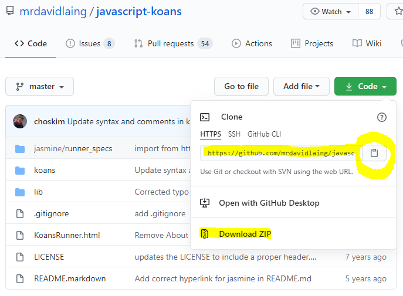The image size is (403, 296).
Task: Click the README.markdown file icon
Action: (x=20, y=278)
